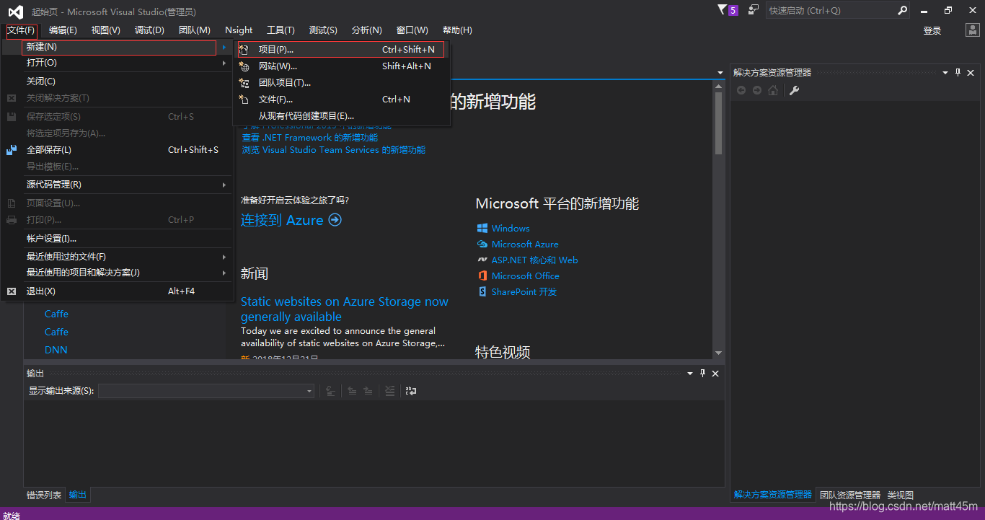Screen dimensions: 985x520
Task: Click the Save All icon in File menu
Action: [12, 149]
